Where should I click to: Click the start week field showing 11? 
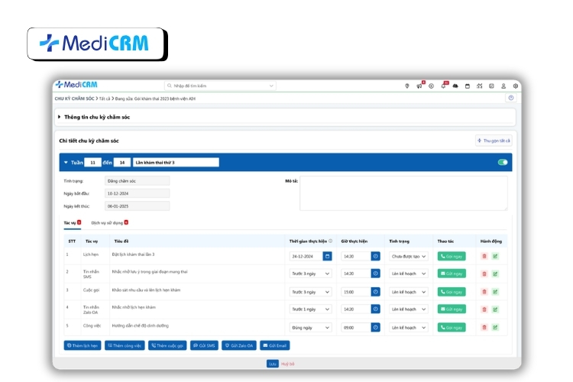pyautogui.click(x=92, y=162)
